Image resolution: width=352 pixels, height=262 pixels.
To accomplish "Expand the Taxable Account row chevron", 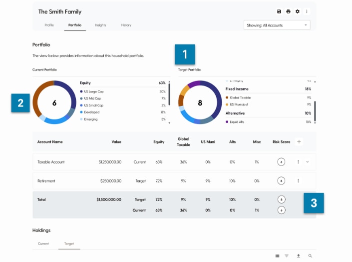I will [x=307, y=162].
